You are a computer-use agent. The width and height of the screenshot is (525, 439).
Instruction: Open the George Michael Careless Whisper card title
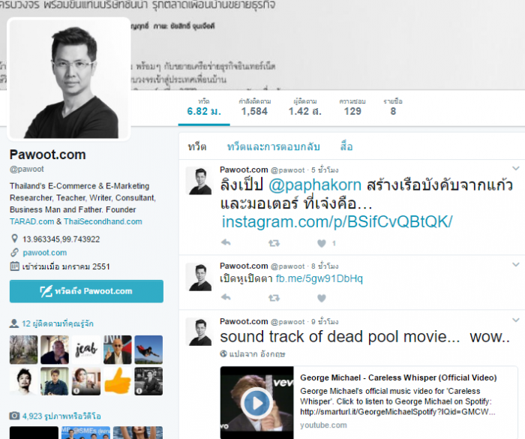point(398,377)
